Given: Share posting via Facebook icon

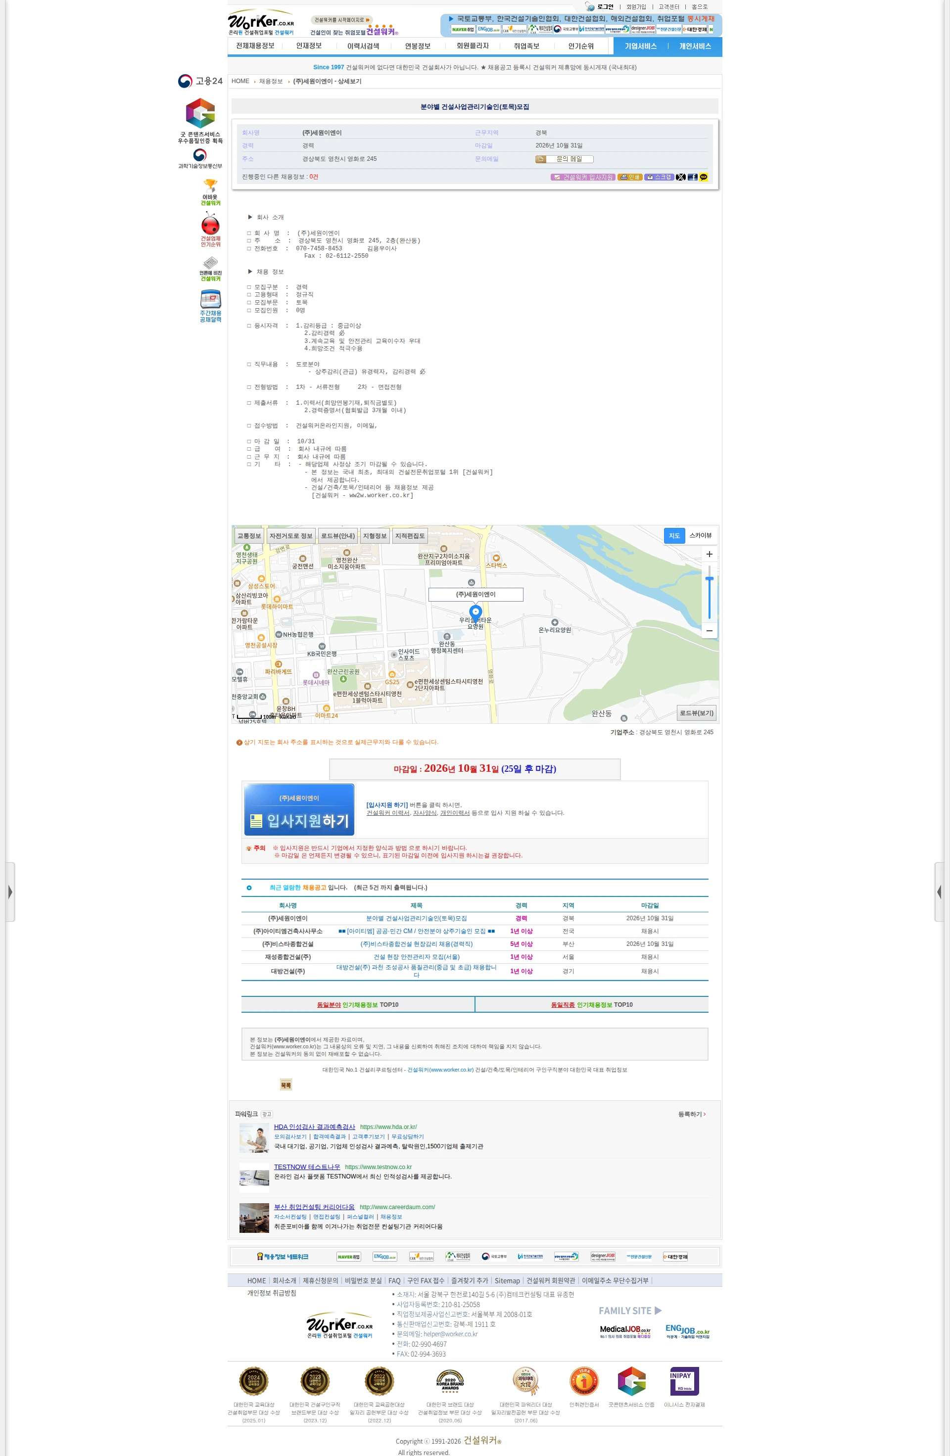Looking at the screenshot, I should click(x=693, y=178).
